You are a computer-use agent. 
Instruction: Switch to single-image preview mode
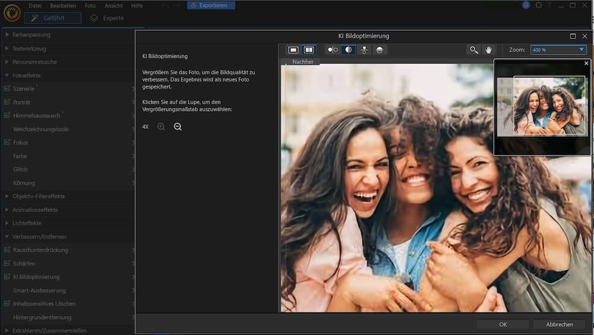(x=293, y=50)
